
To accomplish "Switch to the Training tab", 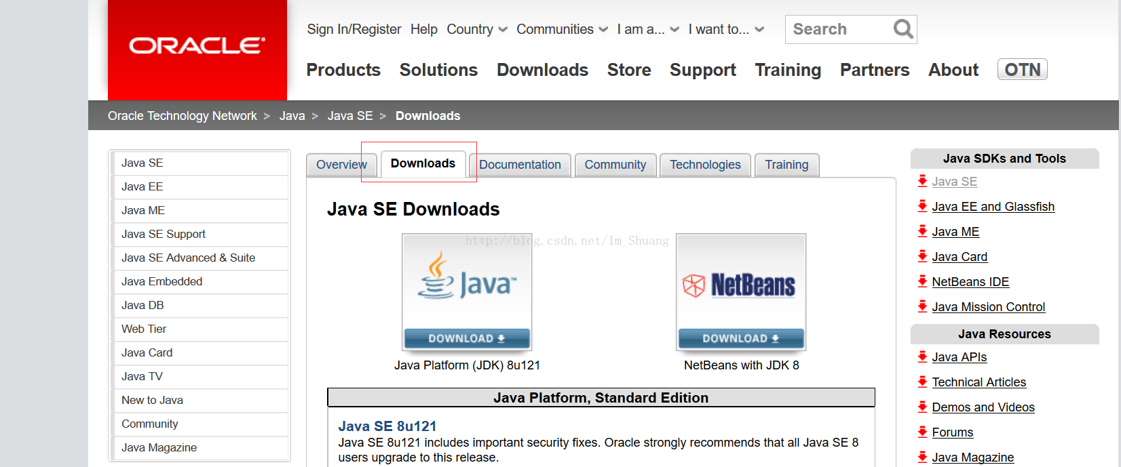I will (x=786, y=165).
